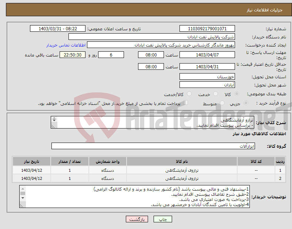Click response deadline date 1403/04/07

(x=207, y=55)
